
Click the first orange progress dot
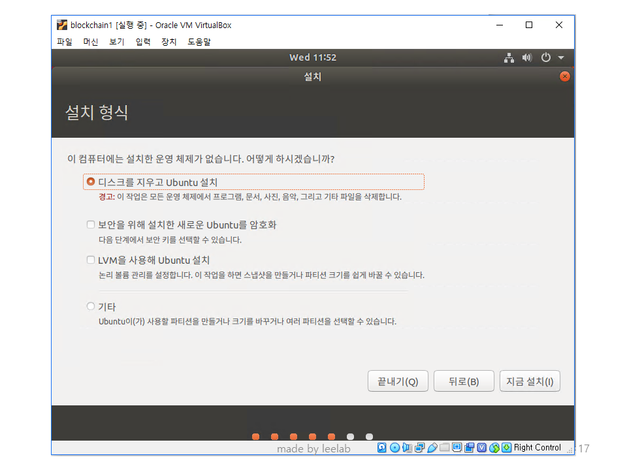[256, 437]
